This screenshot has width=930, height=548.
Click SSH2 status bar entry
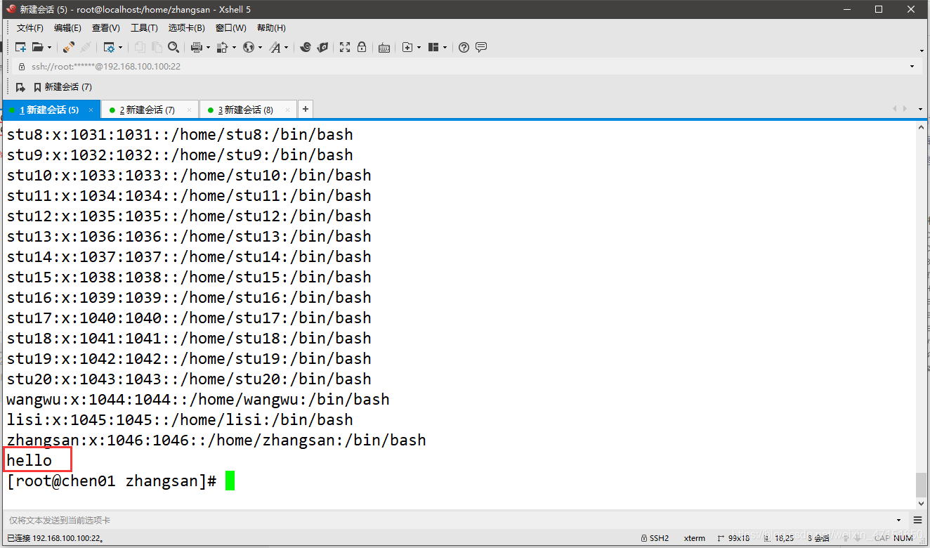point(655,538)
